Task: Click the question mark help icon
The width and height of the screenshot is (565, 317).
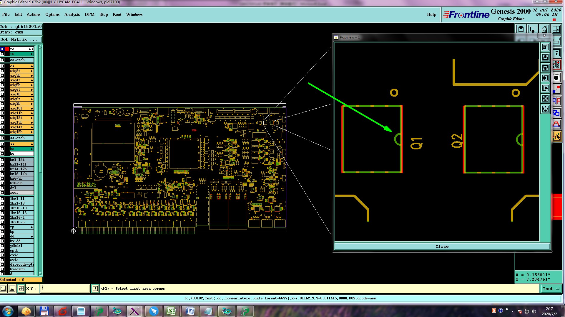Action: 556,53
